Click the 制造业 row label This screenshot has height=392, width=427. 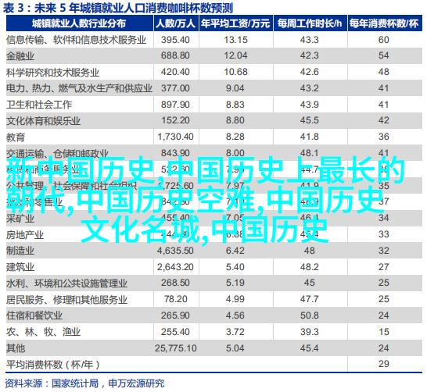click(x=20, y=251)
